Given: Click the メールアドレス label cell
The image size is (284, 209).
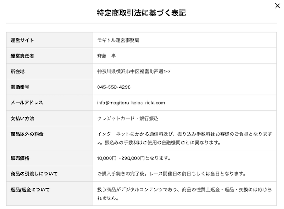Looking at the screenshot, I should click(50, 103).
